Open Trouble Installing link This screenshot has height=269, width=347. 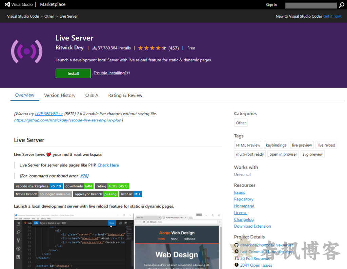click(x=110, y=73)
